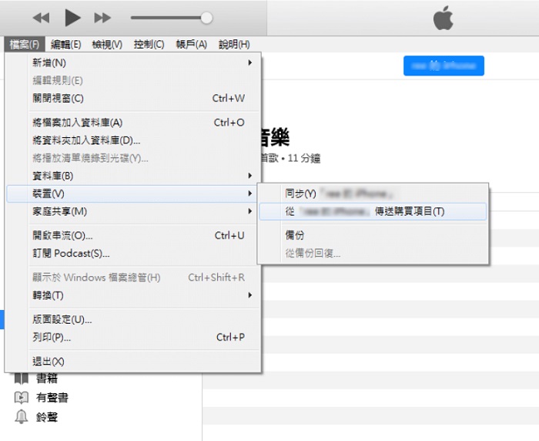Click the 有聲書 audiobooks sidebar icon
The height and width of the screenshot is (441, 539).
pos(22,398)
